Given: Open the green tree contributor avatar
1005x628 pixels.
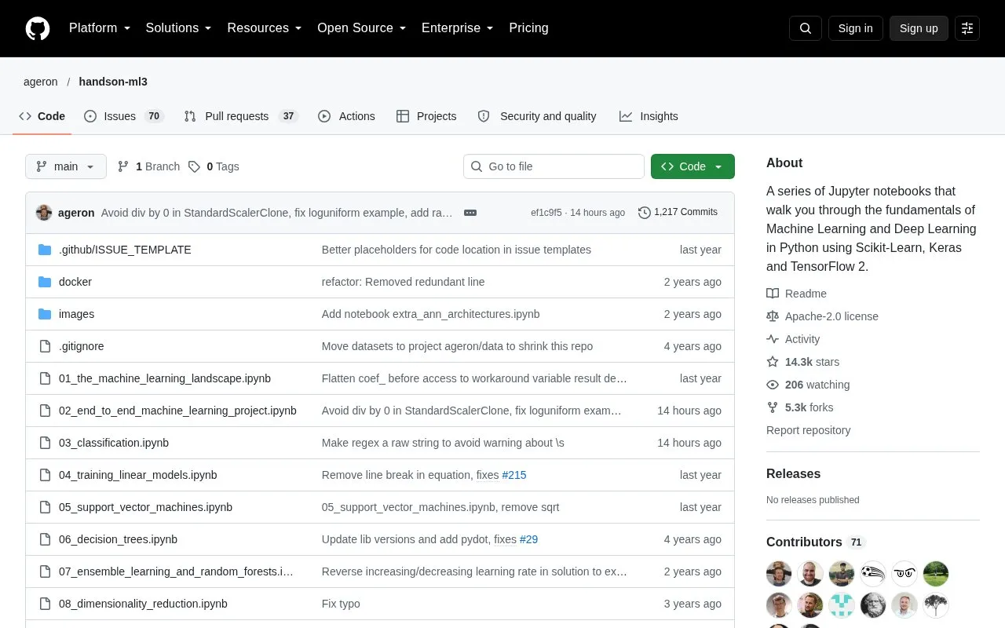Looking at the screenshot, I should [x=936, y=574].
